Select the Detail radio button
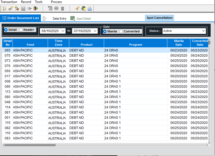The width and height of the screenshot is (215, 156). (x=6, y=30)
